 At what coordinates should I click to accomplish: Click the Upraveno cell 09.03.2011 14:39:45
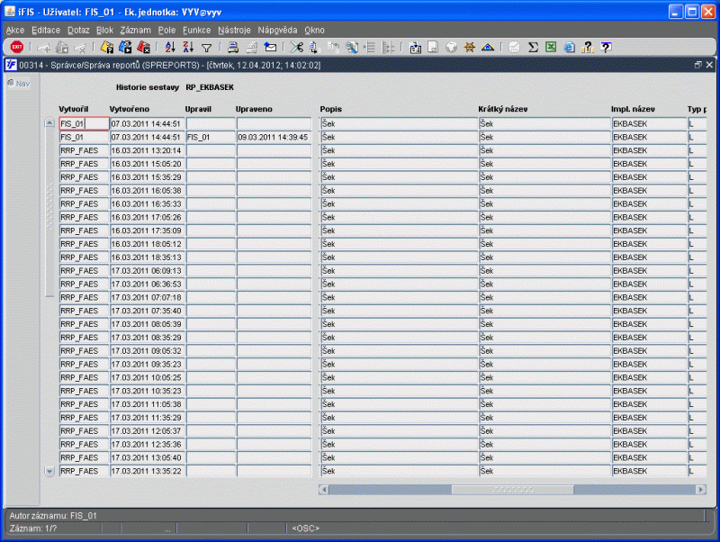[x=274, y=137]
